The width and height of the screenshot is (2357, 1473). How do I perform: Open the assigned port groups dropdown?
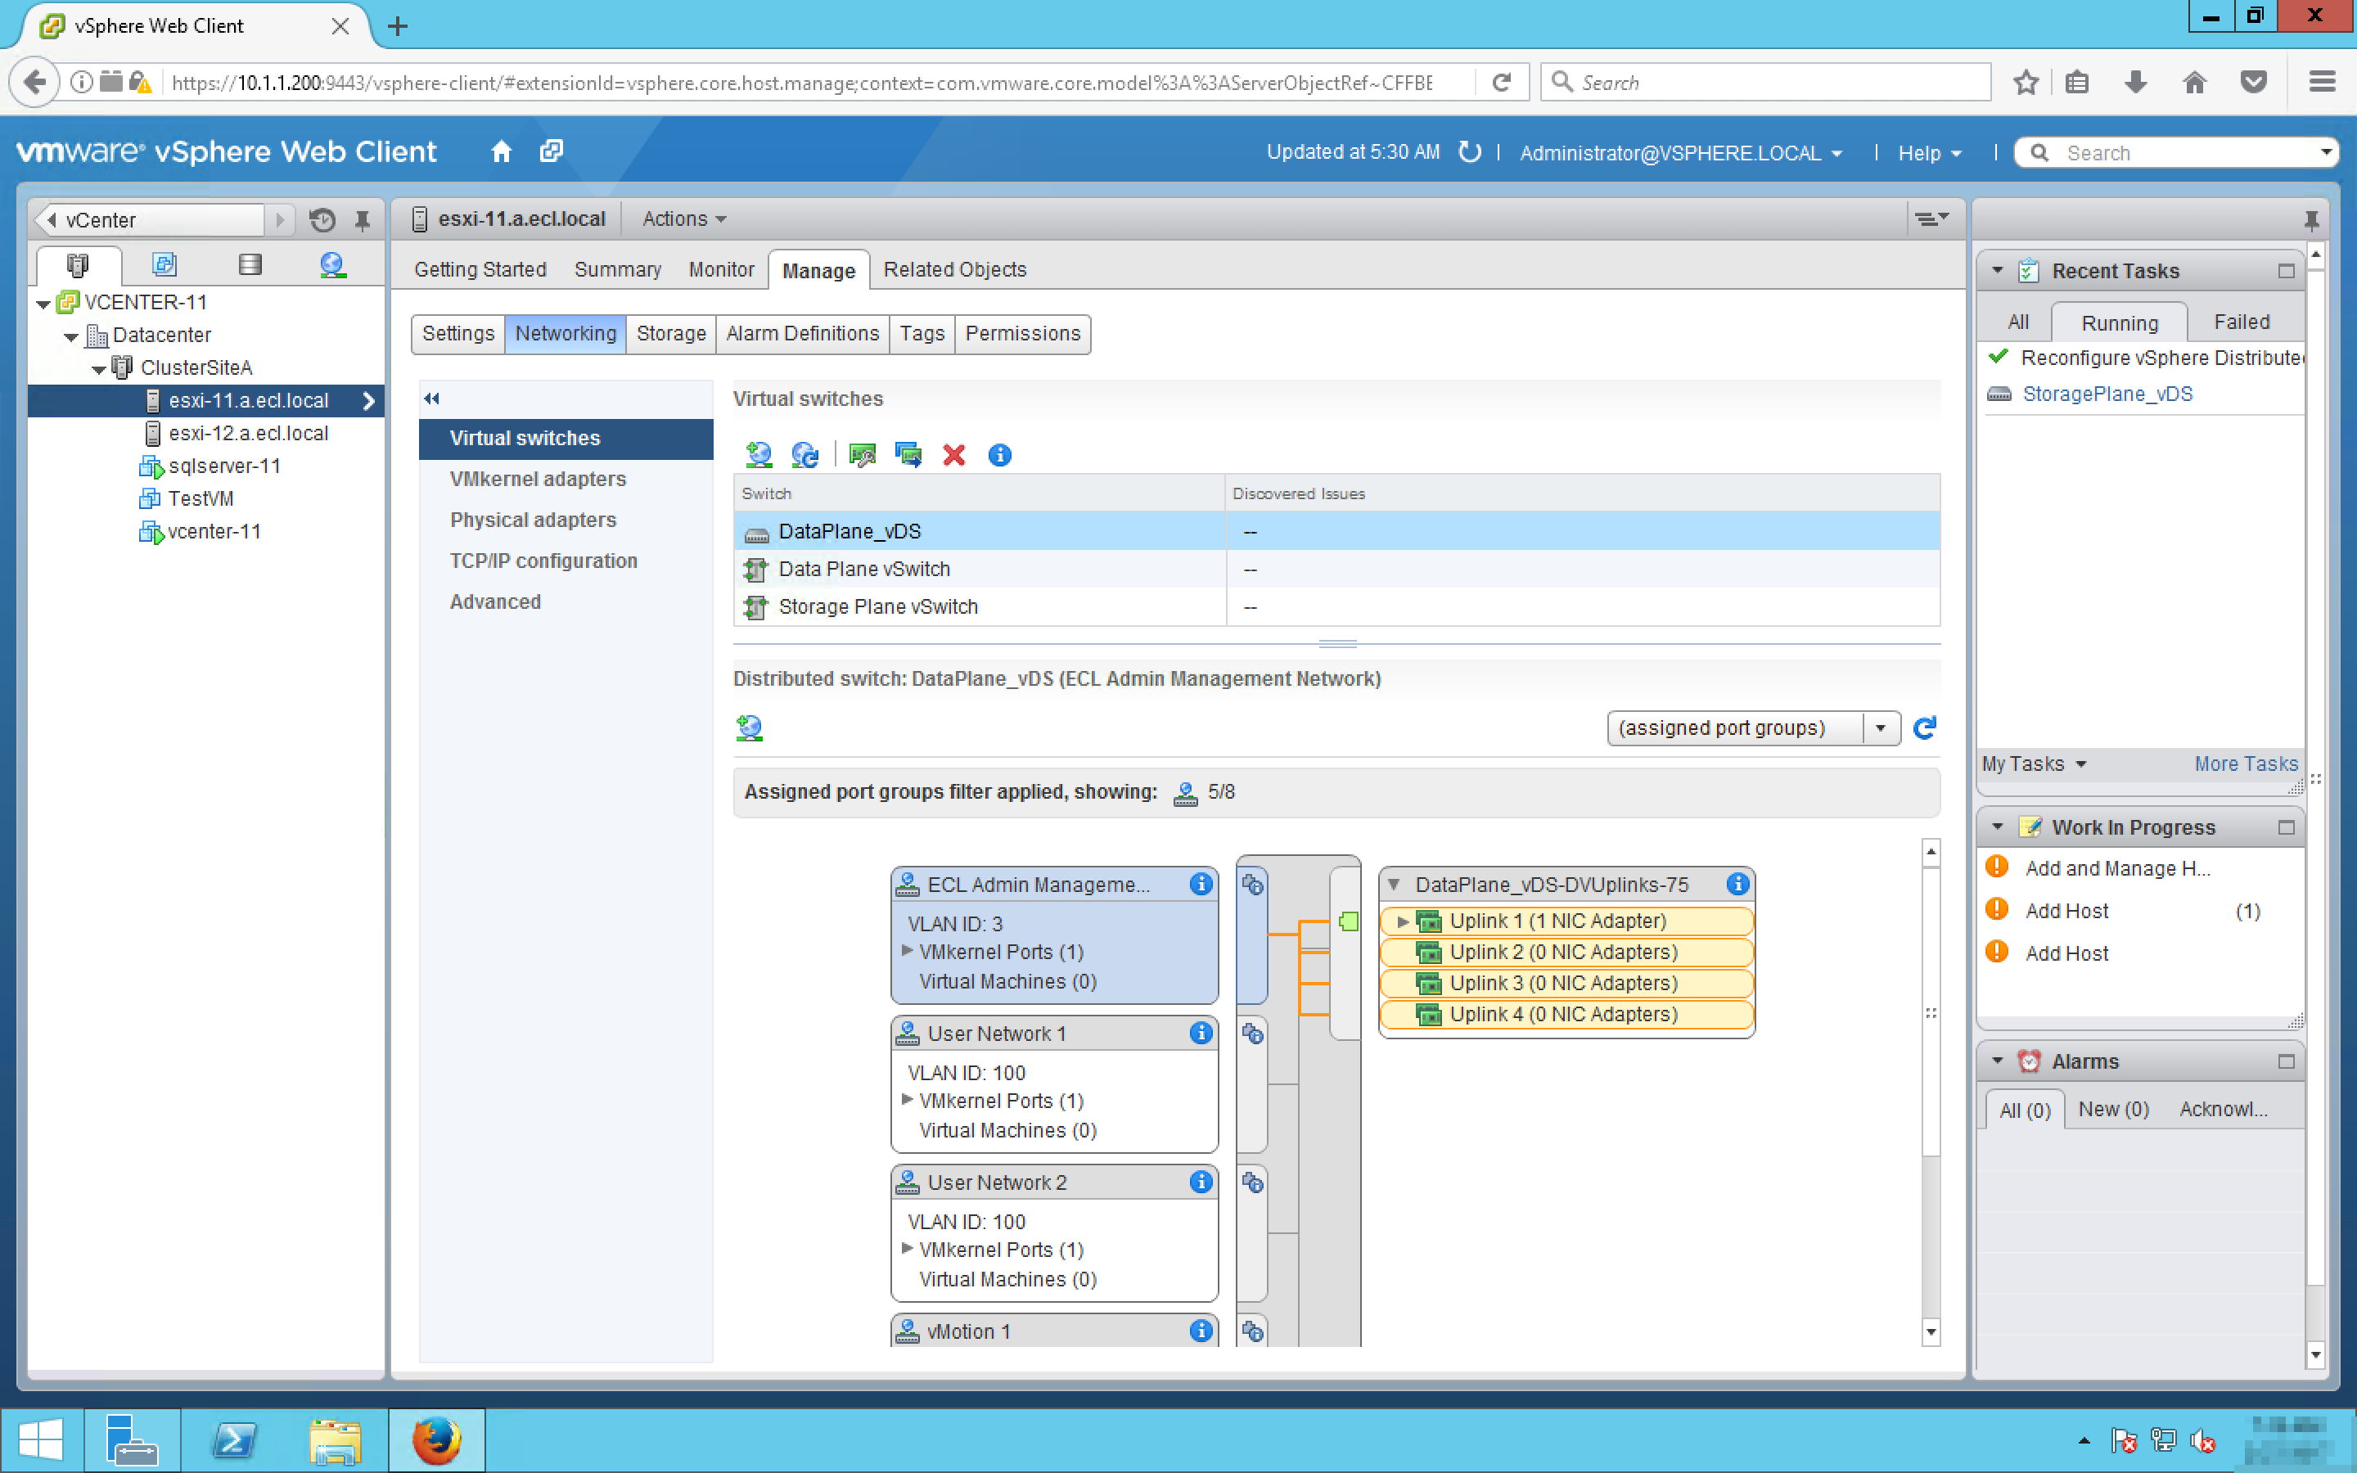coord(1880,727)
